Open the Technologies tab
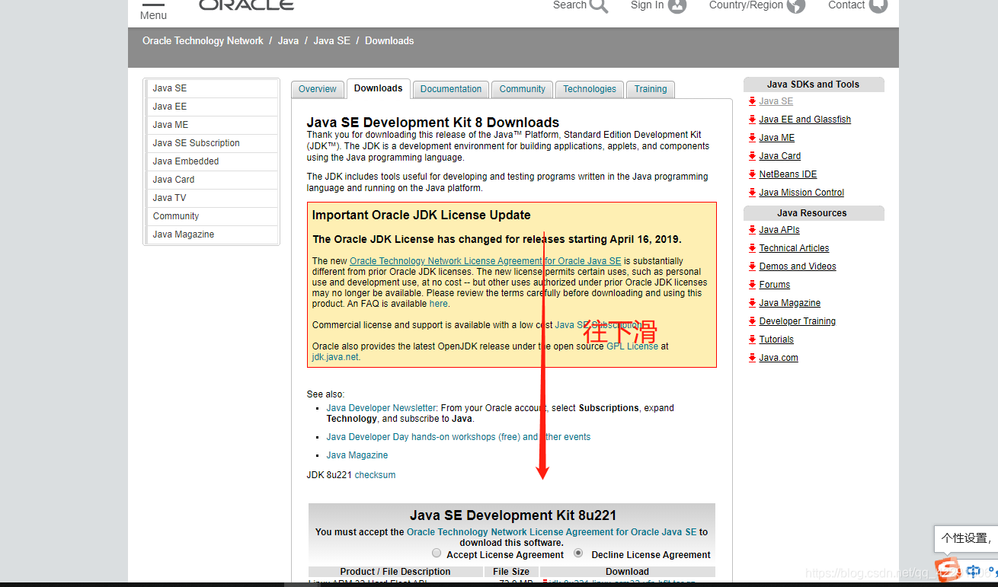This screenshot has height=587, width=998. tap(590, 89)
